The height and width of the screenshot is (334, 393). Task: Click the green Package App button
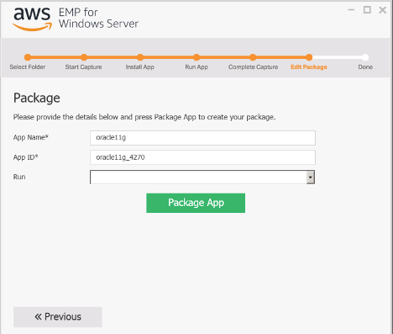pyautogui.click(x=196, y=203)
